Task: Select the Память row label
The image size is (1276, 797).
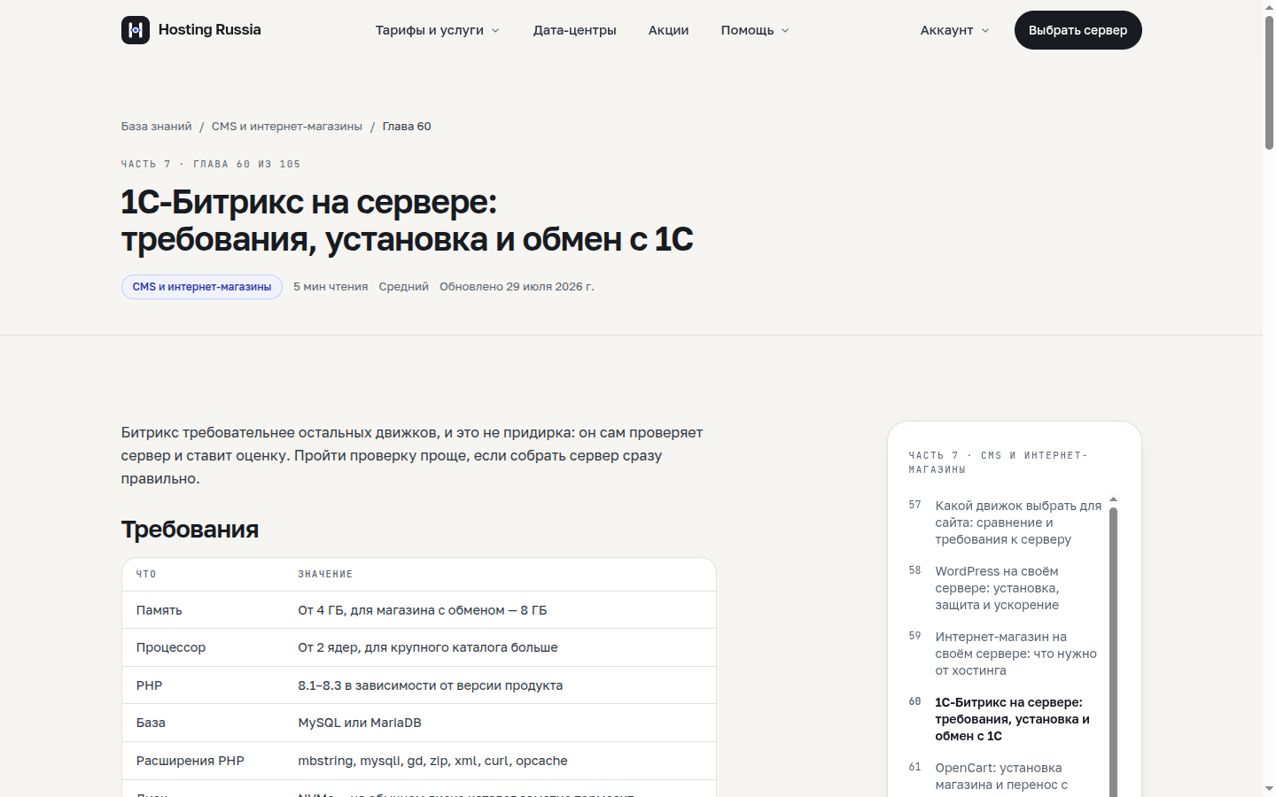Action: (159, 610)
